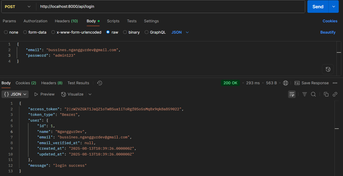Open the response format JSON dropdown

click(15, 94)
